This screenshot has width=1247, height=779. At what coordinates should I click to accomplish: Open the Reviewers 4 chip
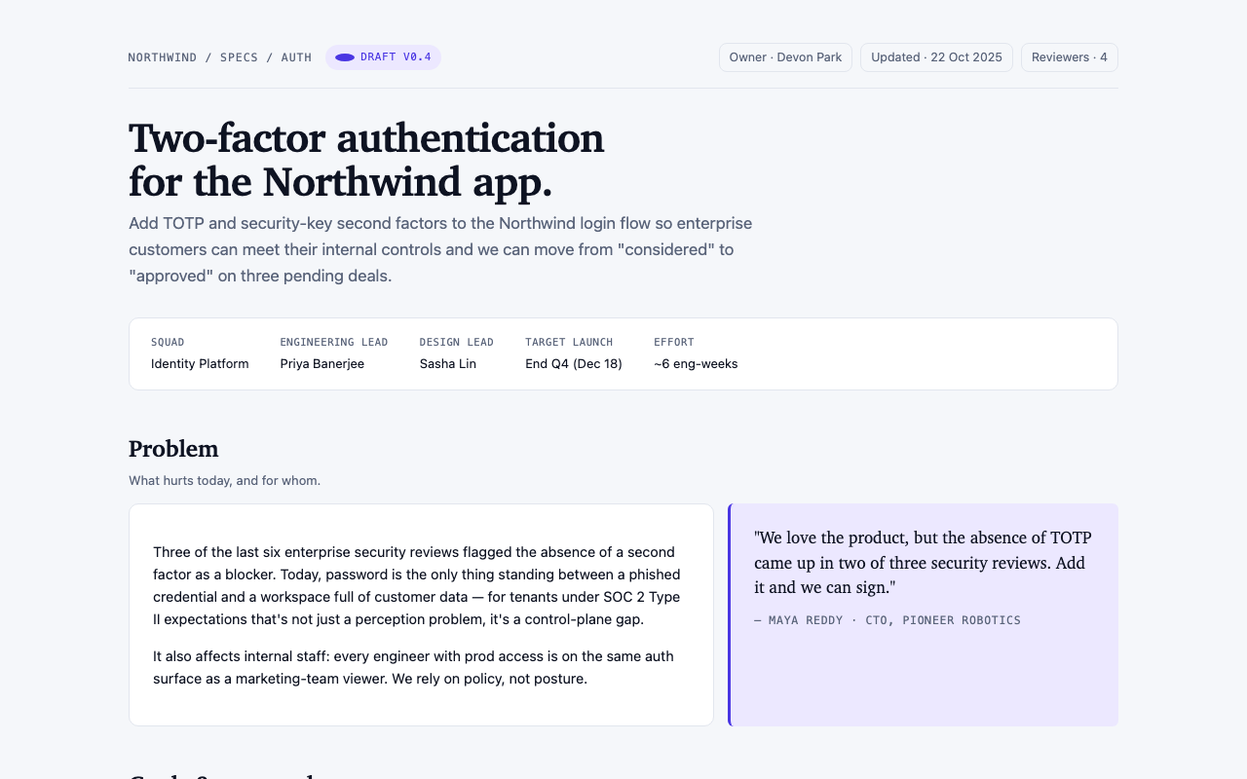1069,57
